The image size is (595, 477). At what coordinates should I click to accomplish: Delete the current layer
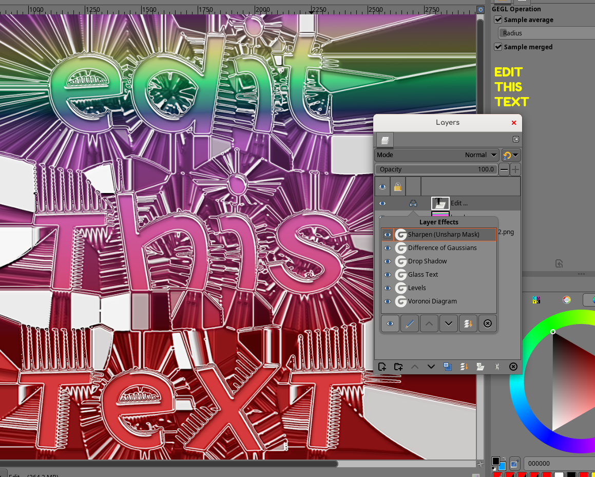(513, 367)
